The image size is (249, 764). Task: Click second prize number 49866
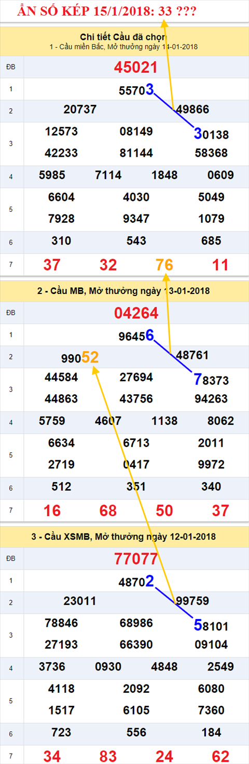click(192, 109)
